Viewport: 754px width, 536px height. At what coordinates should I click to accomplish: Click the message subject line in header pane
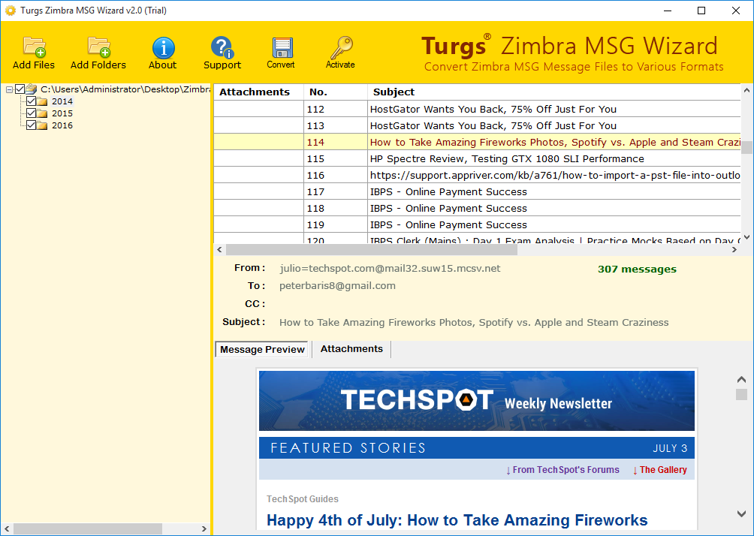pyautogui.click(x=474, y=323)
